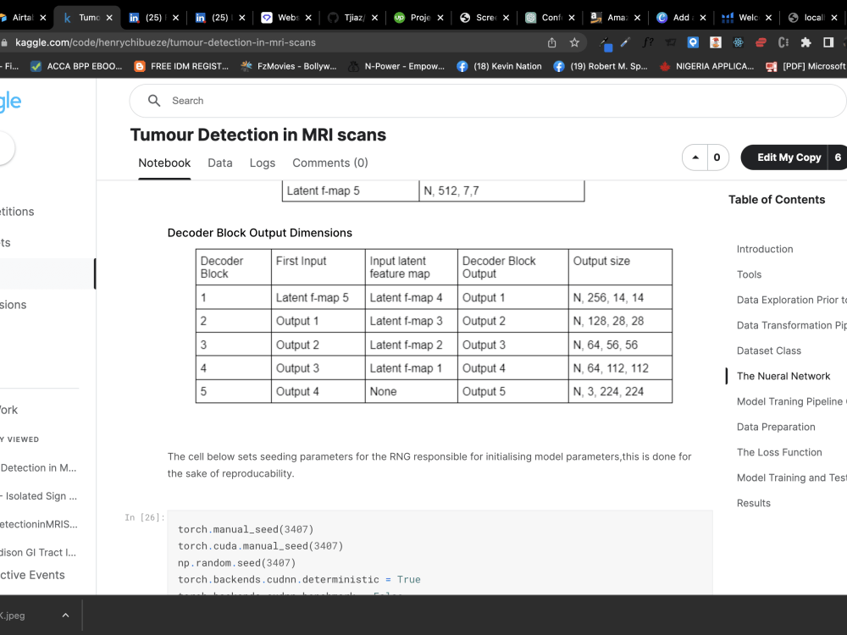The width and height of the screenshot is (847, 635).
Task: Open the red stacked-bars extension icon
Action: (x=761, y=42)
